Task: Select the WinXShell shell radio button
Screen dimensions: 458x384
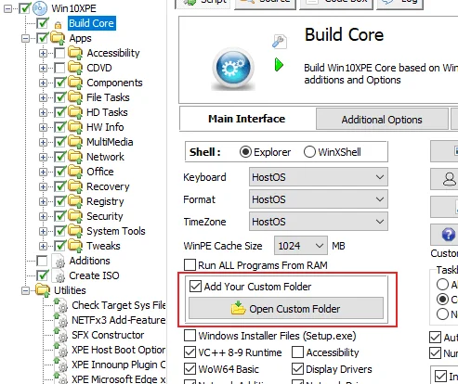Action: coord(309,152)
